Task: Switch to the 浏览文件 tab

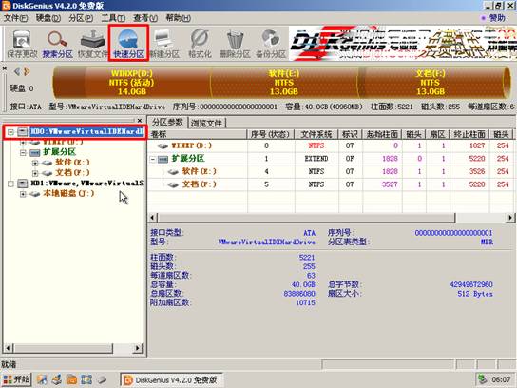Action: click(x=207, y=123)
